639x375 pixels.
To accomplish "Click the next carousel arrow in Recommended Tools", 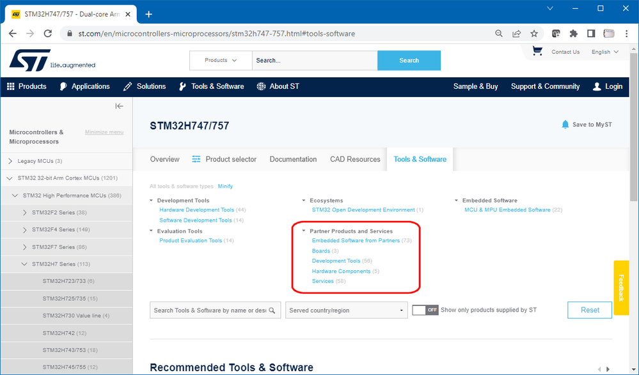I will (608, 369).
